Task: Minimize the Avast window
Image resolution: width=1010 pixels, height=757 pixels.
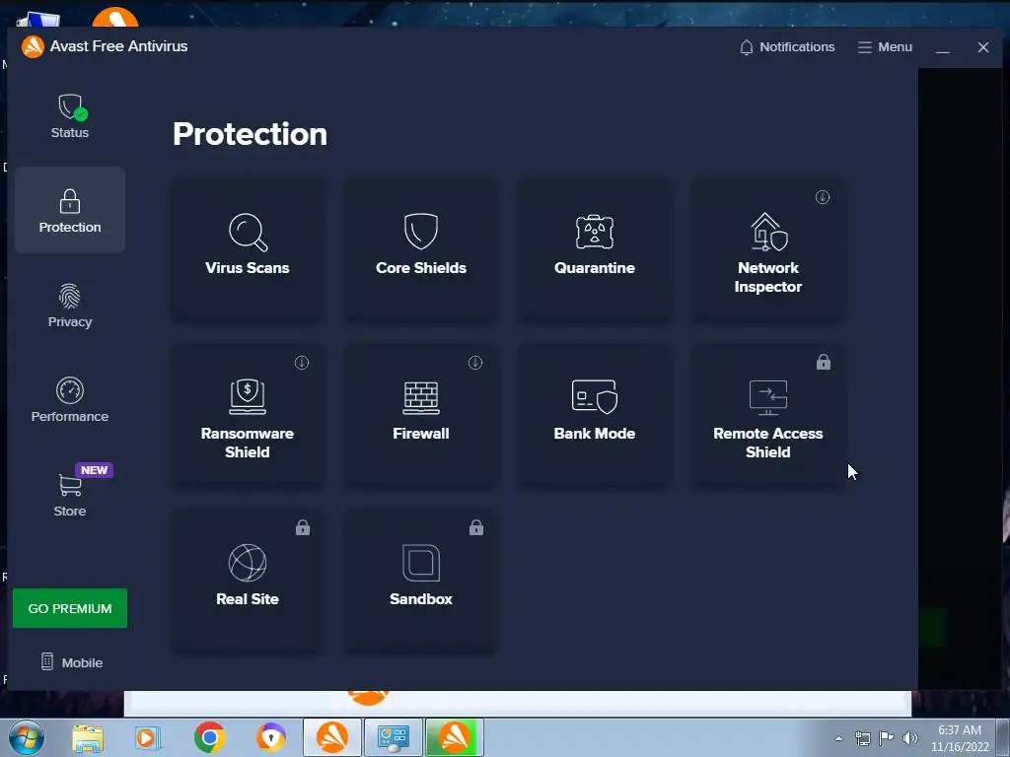Action: (942, 47)
